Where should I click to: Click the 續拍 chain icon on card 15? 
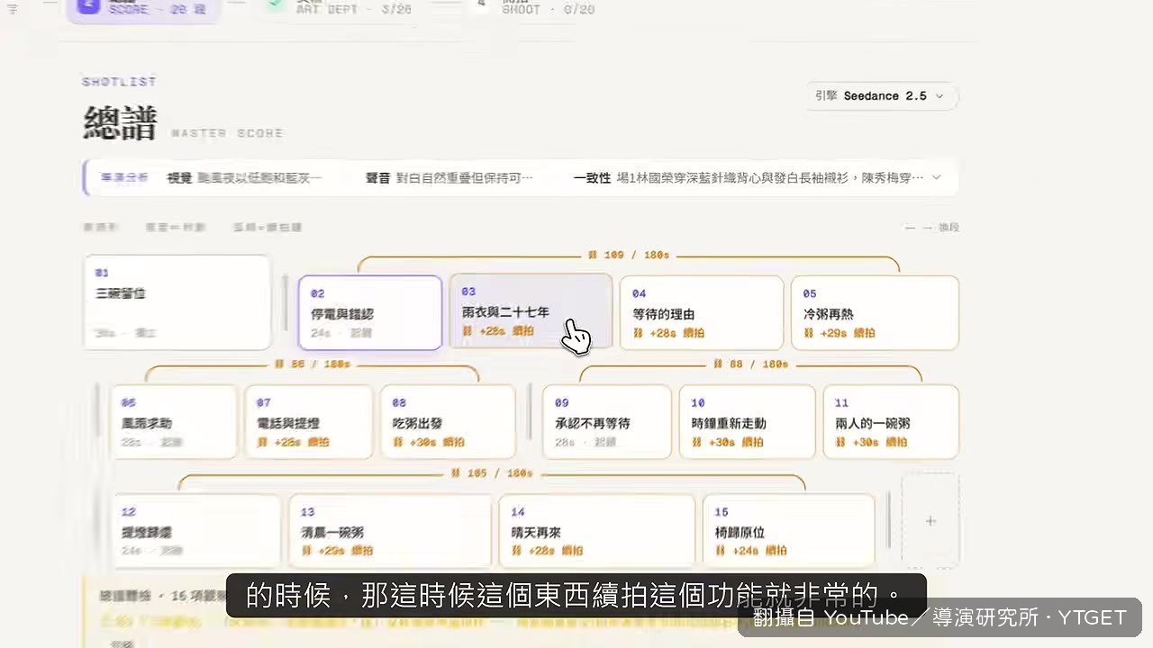(x=721, y=551)
